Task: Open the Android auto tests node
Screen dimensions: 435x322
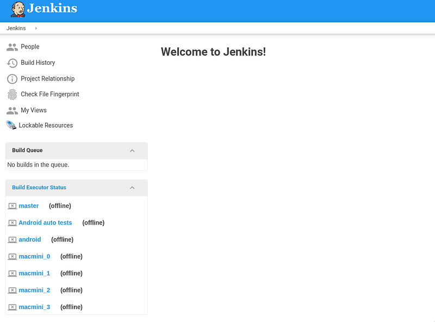Action: click(x=45, y=223)
